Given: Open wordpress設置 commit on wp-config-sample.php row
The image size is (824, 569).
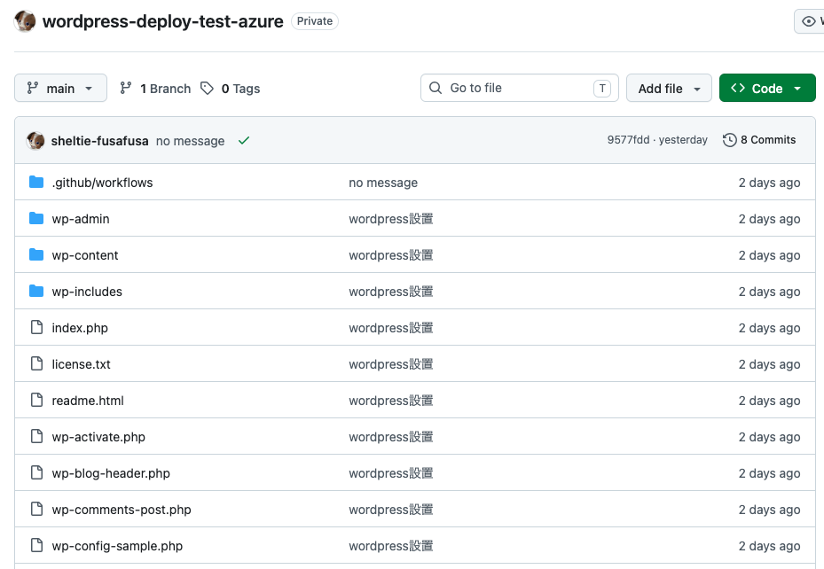Looking at the screenshot, I should pos(391,546).
